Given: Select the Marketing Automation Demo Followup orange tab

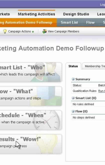Looking at the screenshot, I should [28, 22].
